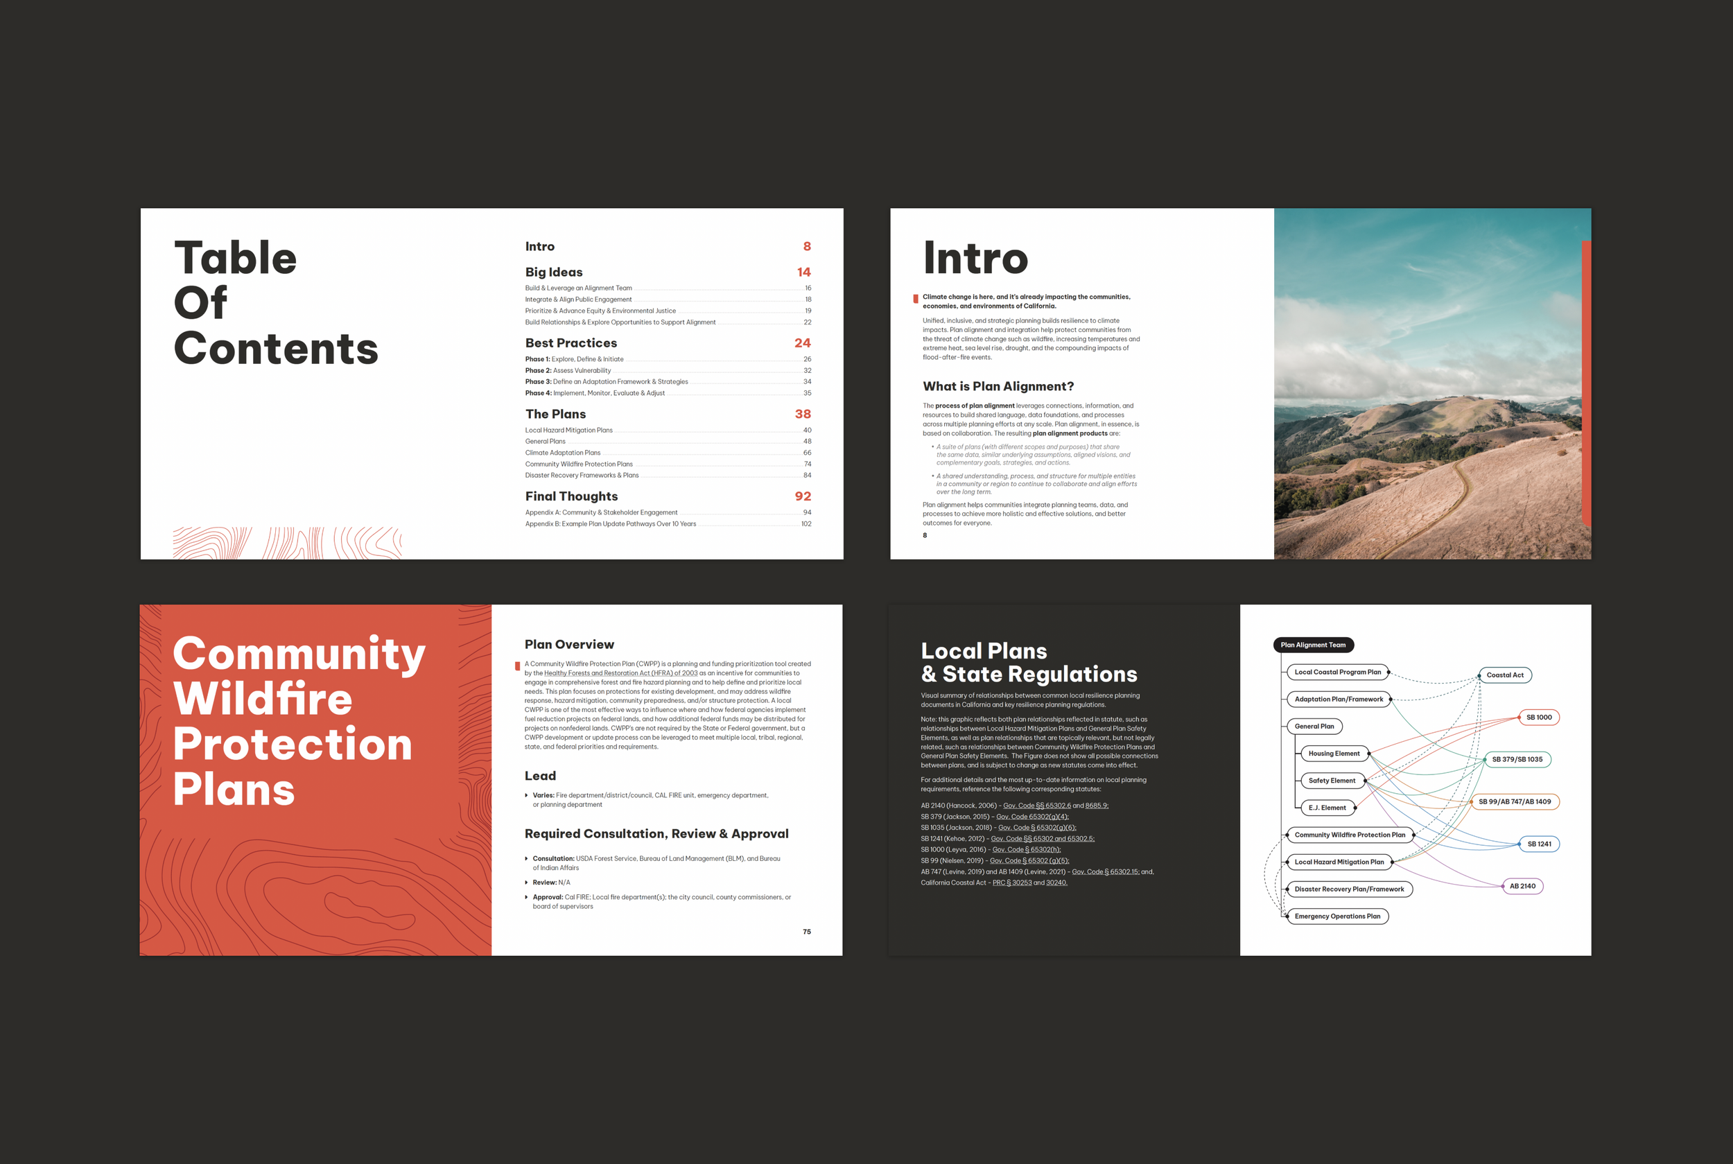This screenshot has height=1164, width=1733.
Task: Open the Gov. Code § 65302(h) link
Action: coord(1026,849)
